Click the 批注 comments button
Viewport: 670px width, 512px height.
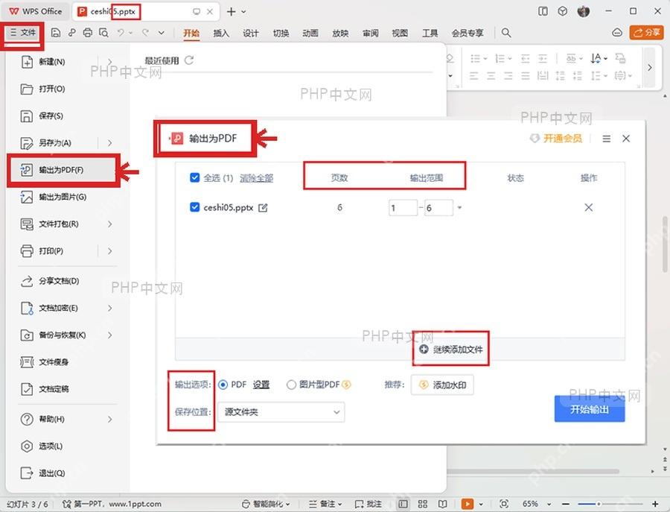coord(368,504)
